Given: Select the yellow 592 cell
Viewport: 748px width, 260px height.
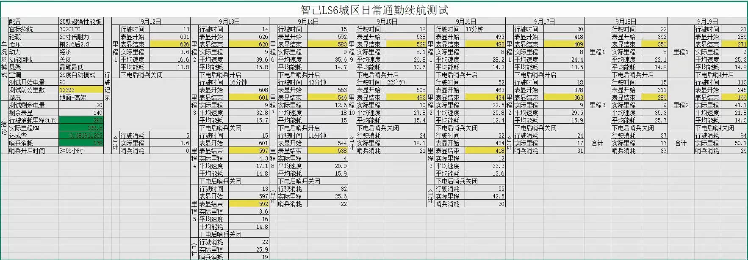Looking at the screenshot, I should [249, 204].
